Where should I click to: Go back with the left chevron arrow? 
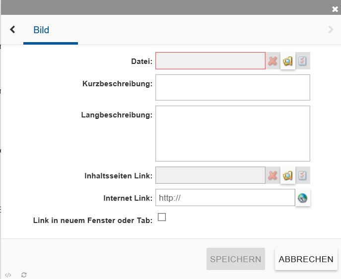(13, 30)
